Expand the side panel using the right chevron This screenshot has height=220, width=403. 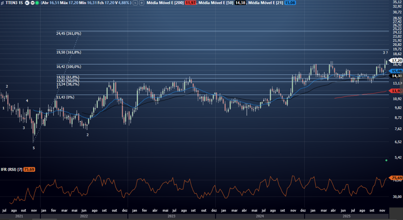pyautogui.click(x=401, y=83)
